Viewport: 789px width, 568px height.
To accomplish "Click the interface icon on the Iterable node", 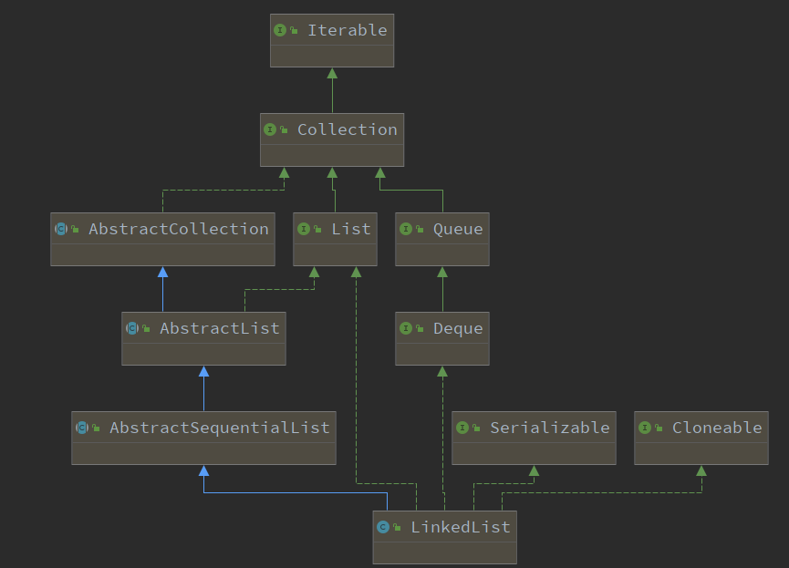I will (x=280, y=30).
